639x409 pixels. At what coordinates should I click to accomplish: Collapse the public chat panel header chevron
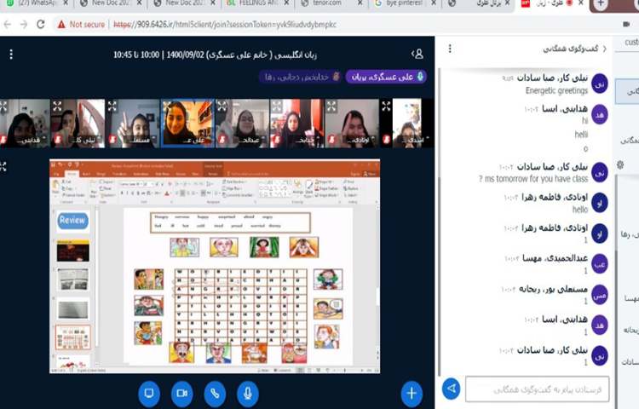tap(606, 49)
